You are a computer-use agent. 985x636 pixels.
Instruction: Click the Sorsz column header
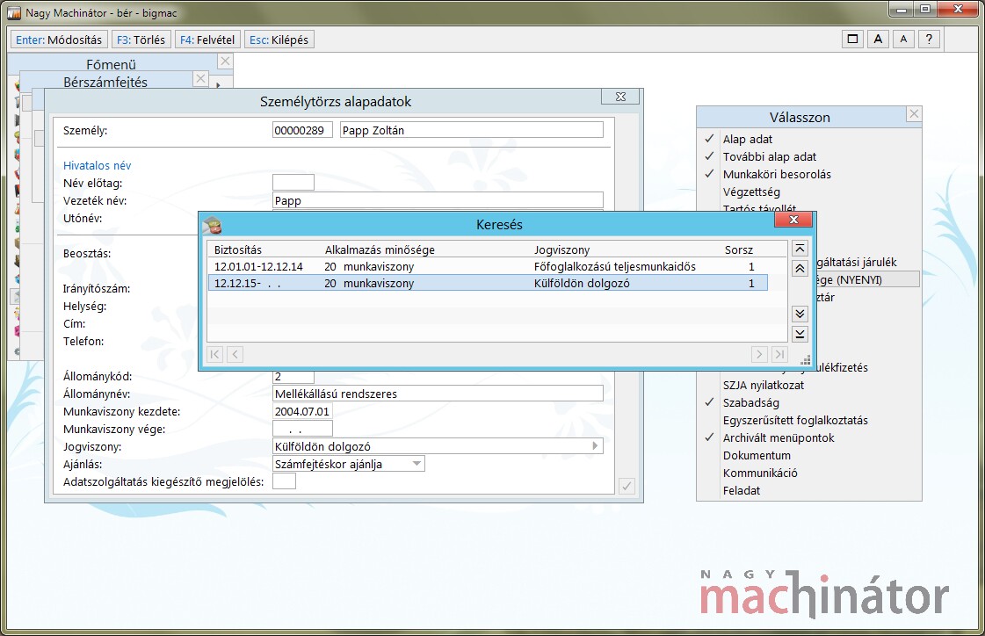point(739,249)
